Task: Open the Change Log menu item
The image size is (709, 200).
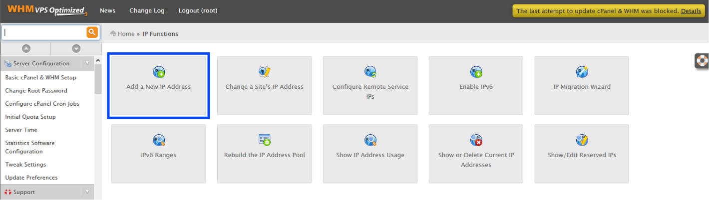Action: click(x=147, y=10)
